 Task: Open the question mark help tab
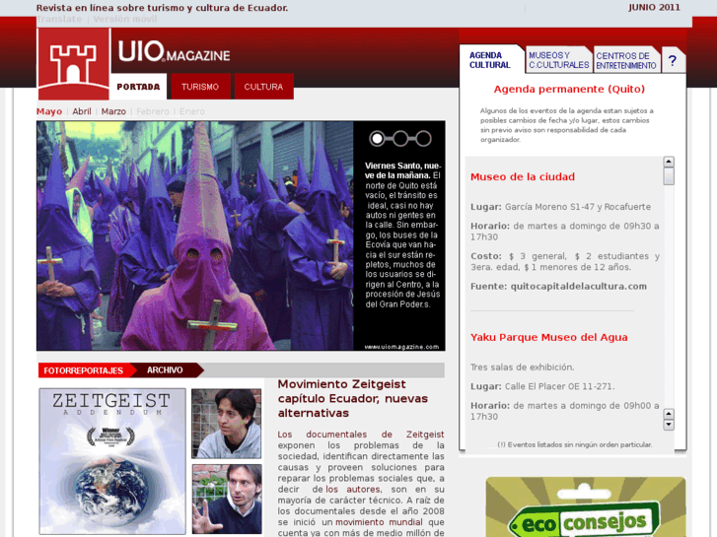(673, 60)
